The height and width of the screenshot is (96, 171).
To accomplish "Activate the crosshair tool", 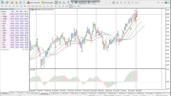I will click(x=98, y=2).
